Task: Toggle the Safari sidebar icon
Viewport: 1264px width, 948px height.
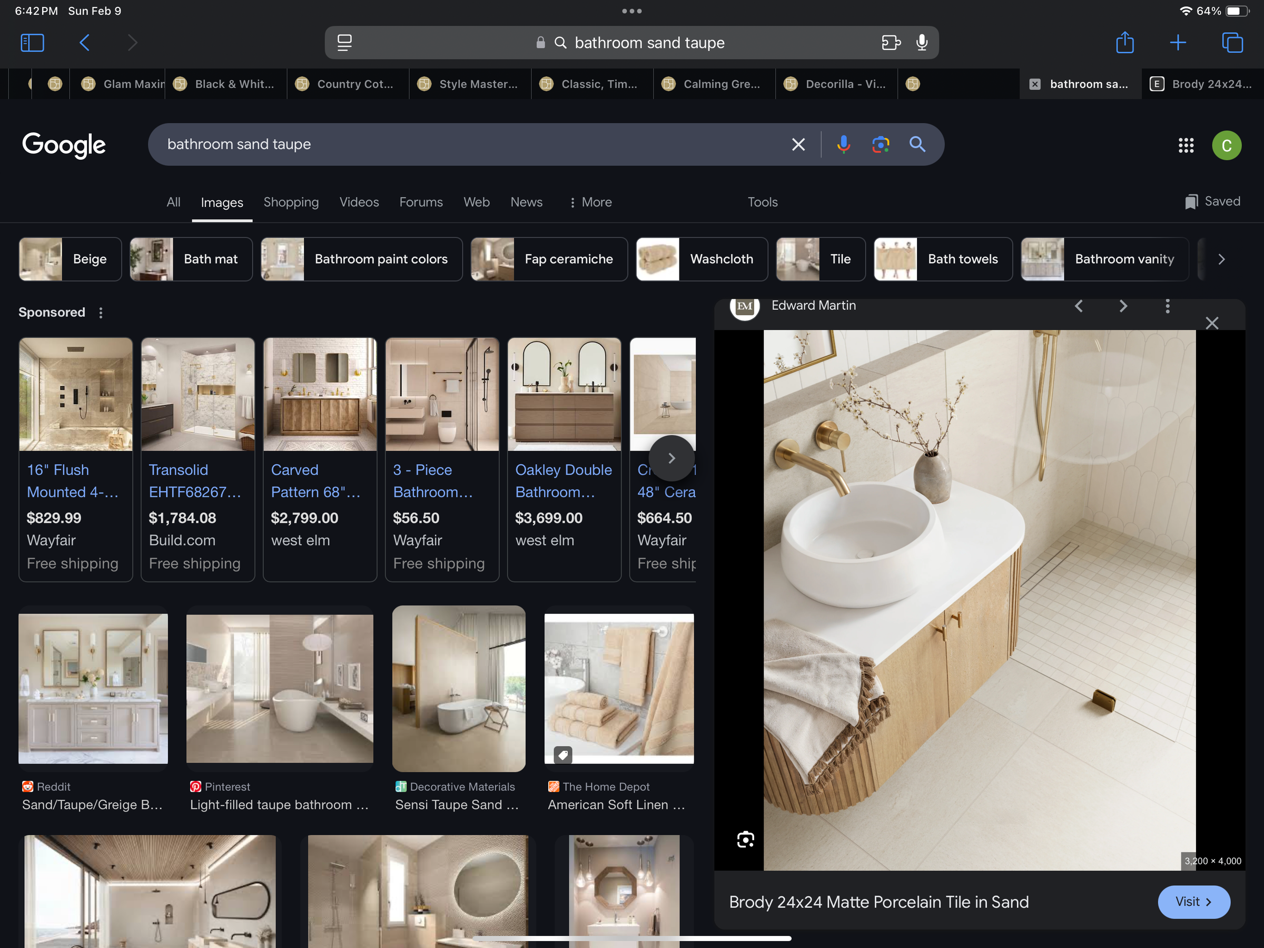Action: point(32,42)
